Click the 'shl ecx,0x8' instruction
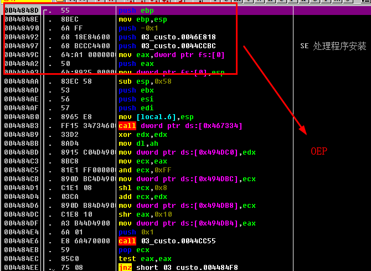The width and height of the screenshot is (371, 271). [143, 188]
